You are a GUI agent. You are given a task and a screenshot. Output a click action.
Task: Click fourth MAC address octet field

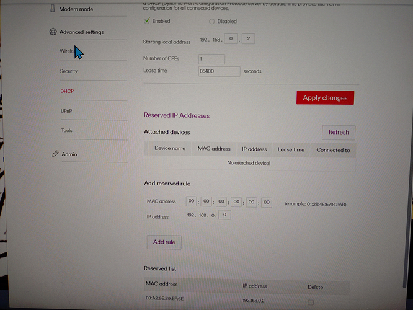(236, 202)
